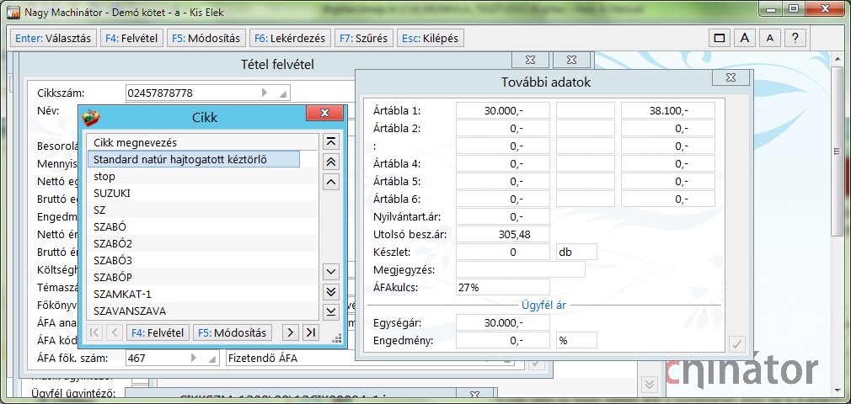Click the Cikk megnevezés column header
851x404 pixels.
pyautogui.click(x=202, y=142)
